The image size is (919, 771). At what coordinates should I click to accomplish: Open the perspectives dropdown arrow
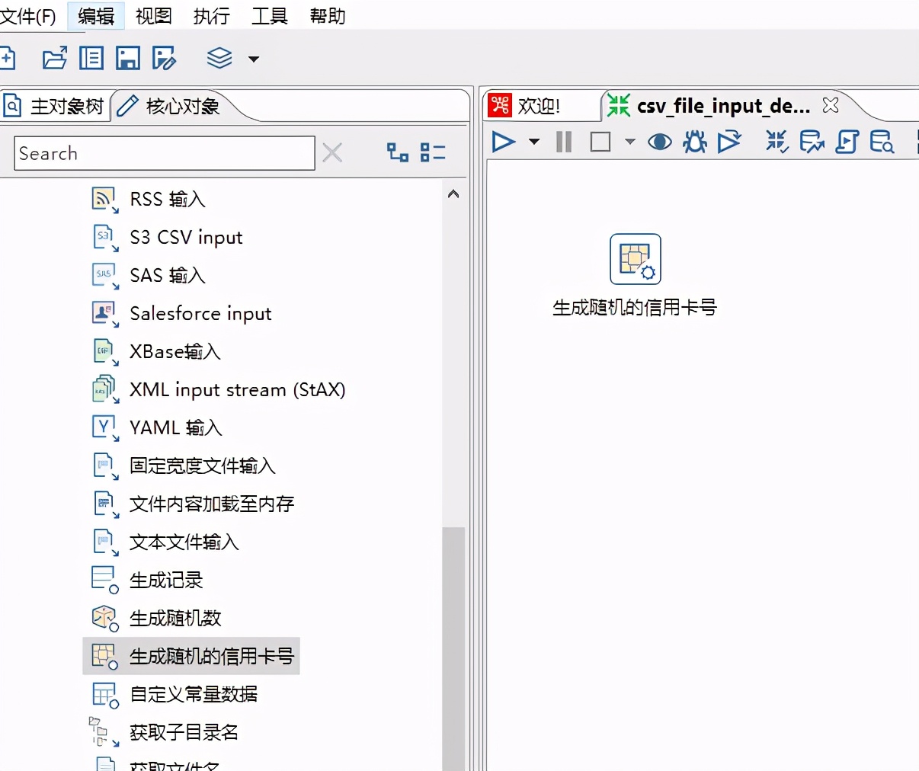pos(254,59)
